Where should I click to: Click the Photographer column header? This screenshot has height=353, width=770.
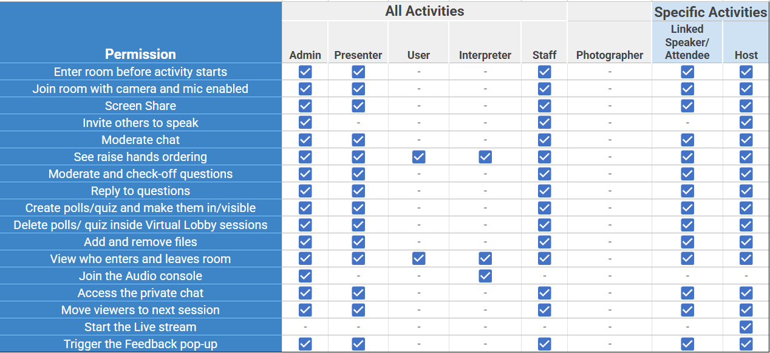coord(609,55)
